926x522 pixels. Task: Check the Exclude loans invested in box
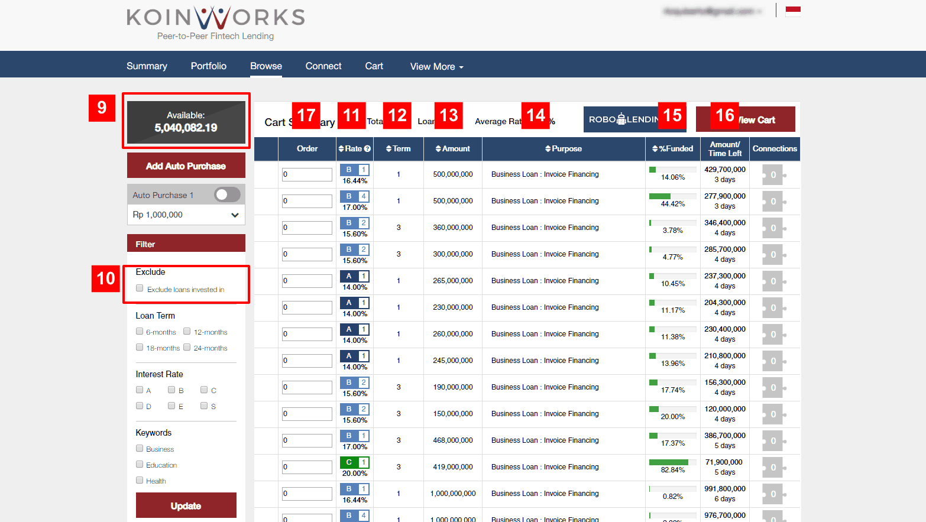pos(140,288)
